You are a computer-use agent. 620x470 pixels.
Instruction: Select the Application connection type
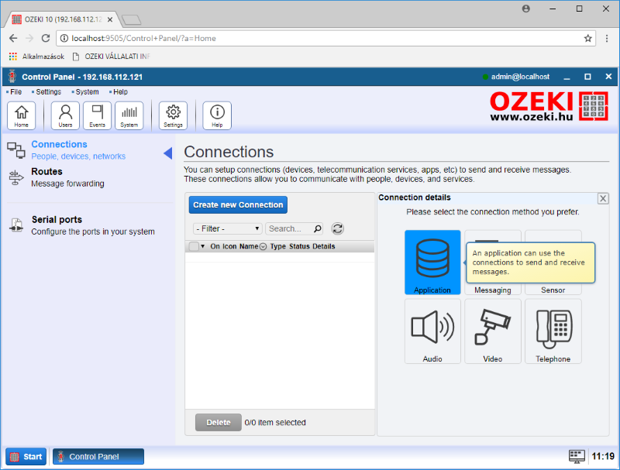(432, 262)
